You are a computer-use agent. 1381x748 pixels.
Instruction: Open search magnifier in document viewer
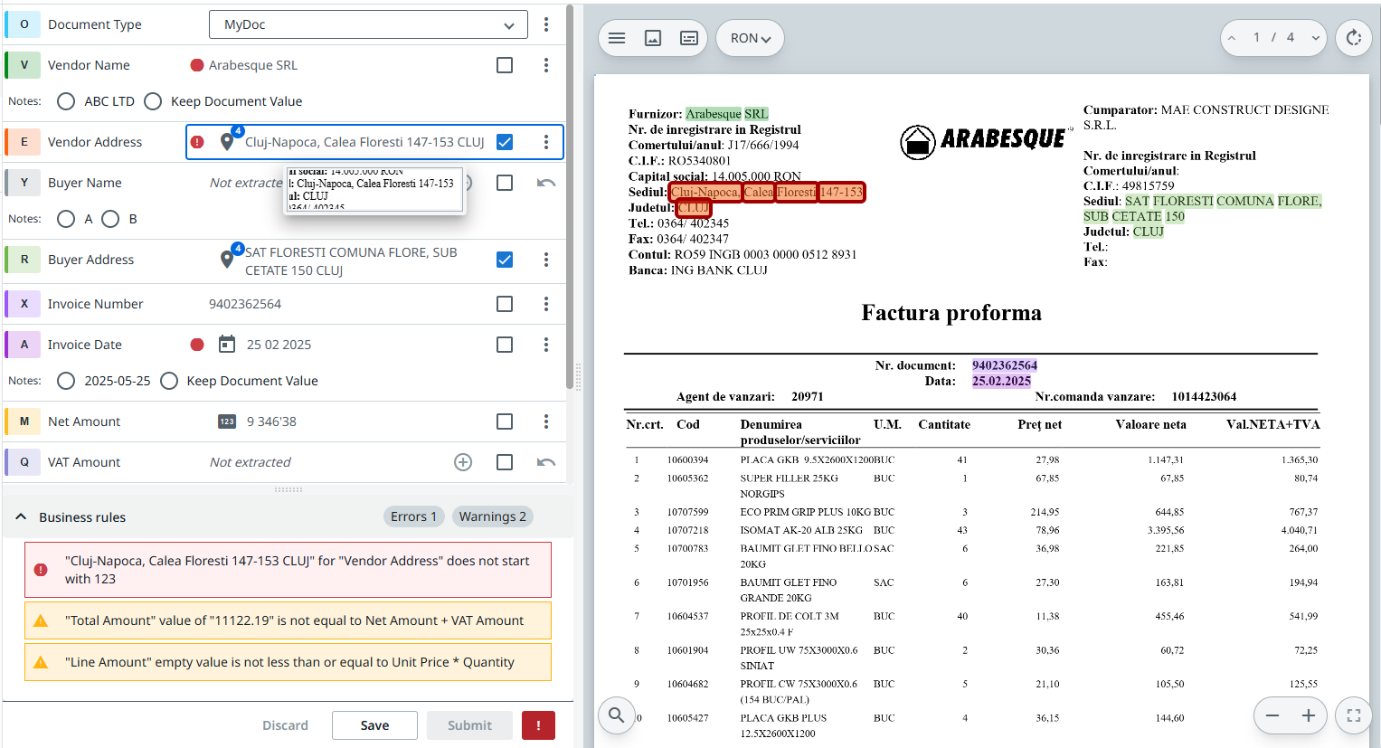click(x=616, y=715)
